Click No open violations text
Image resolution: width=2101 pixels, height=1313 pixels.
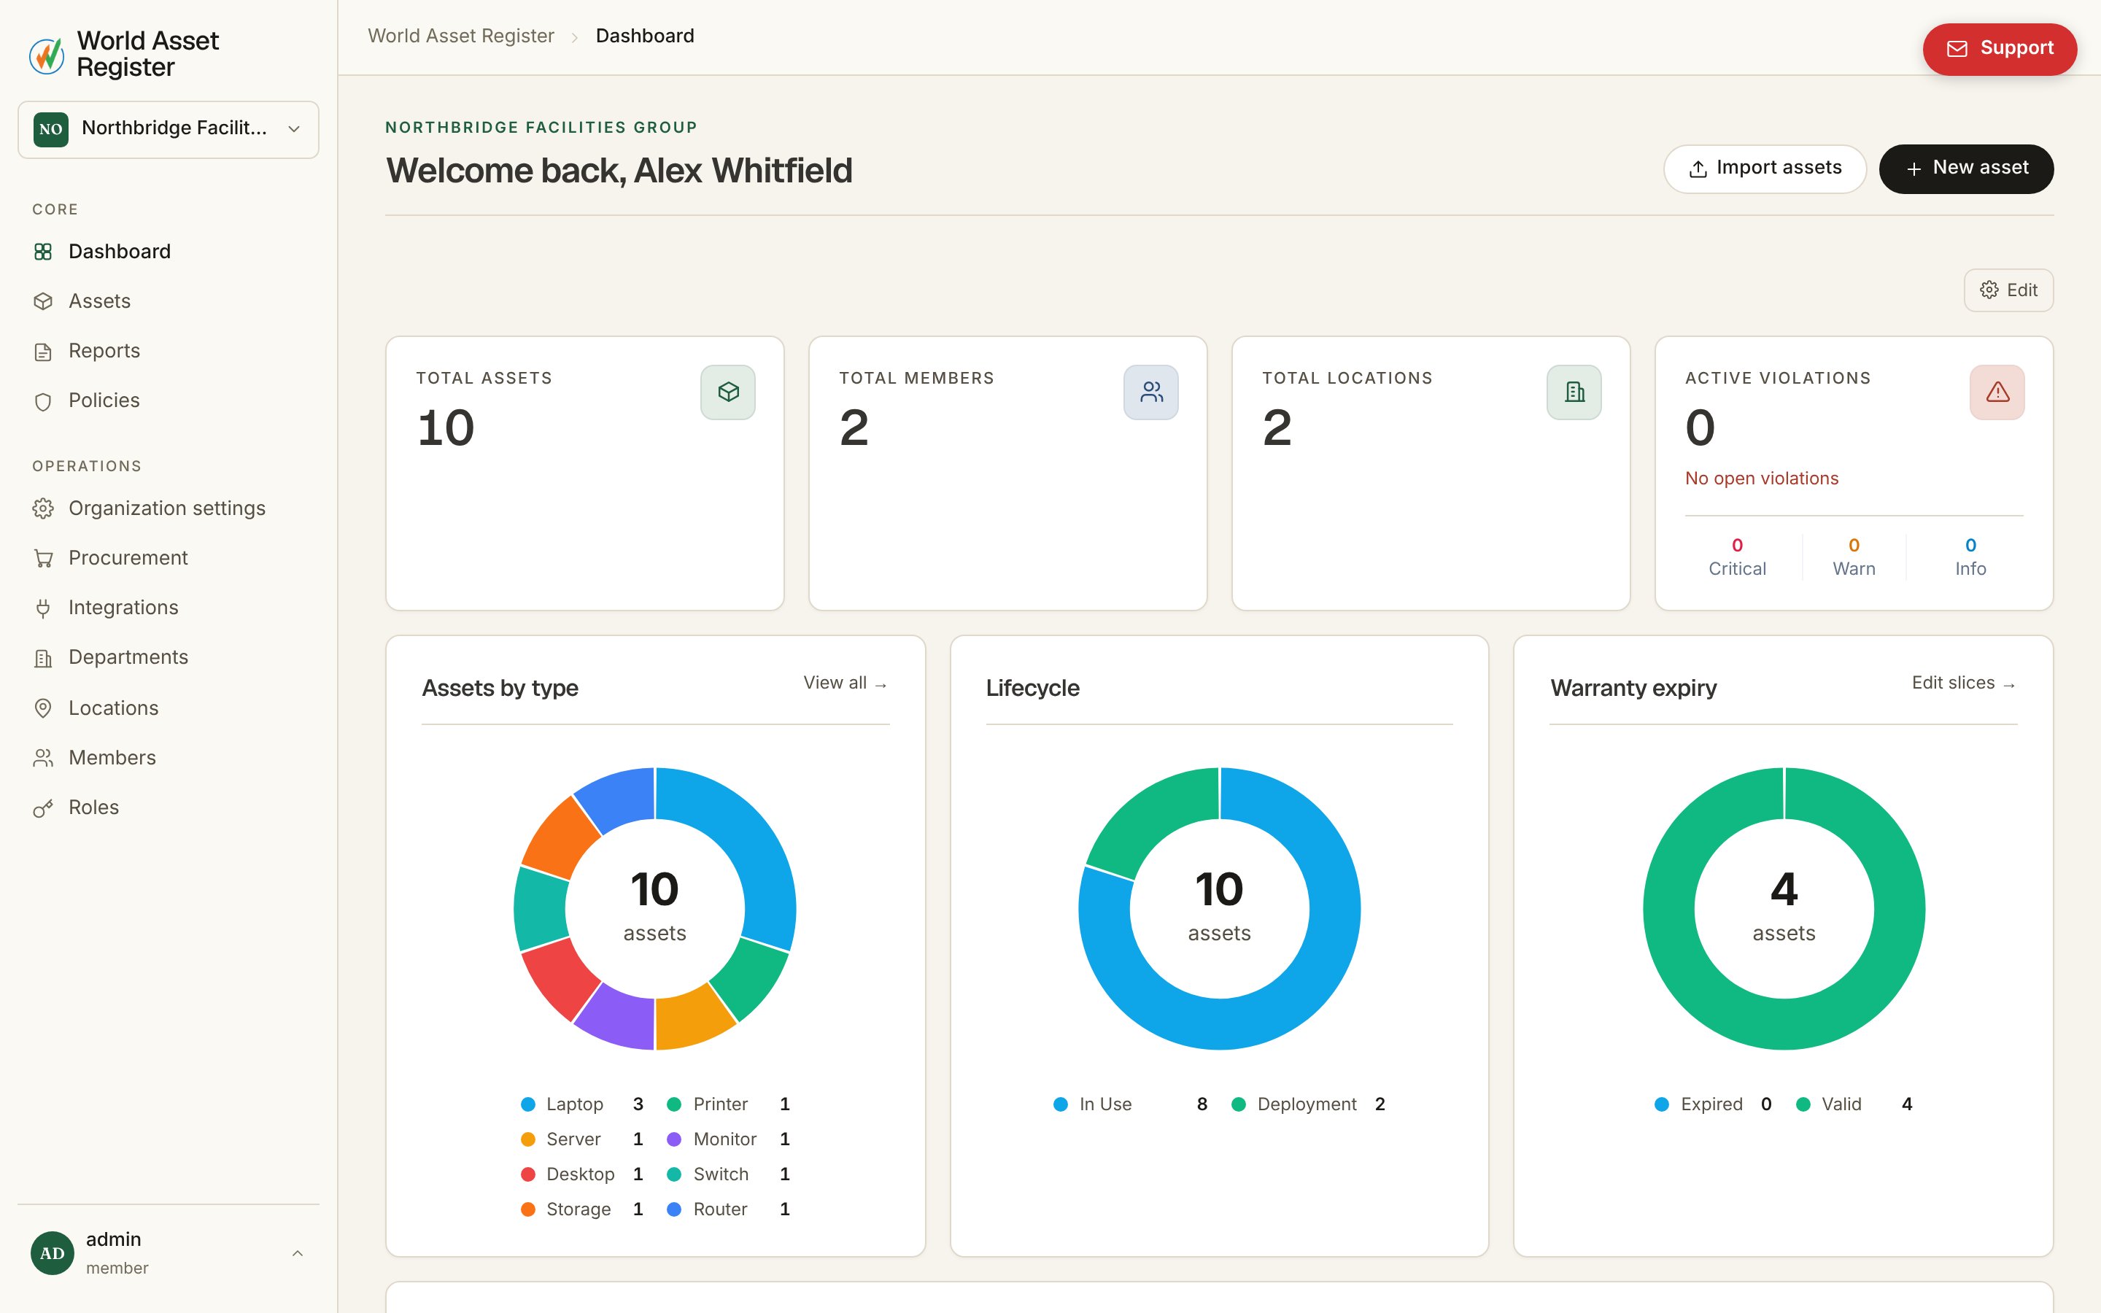tap(1762, 479)
